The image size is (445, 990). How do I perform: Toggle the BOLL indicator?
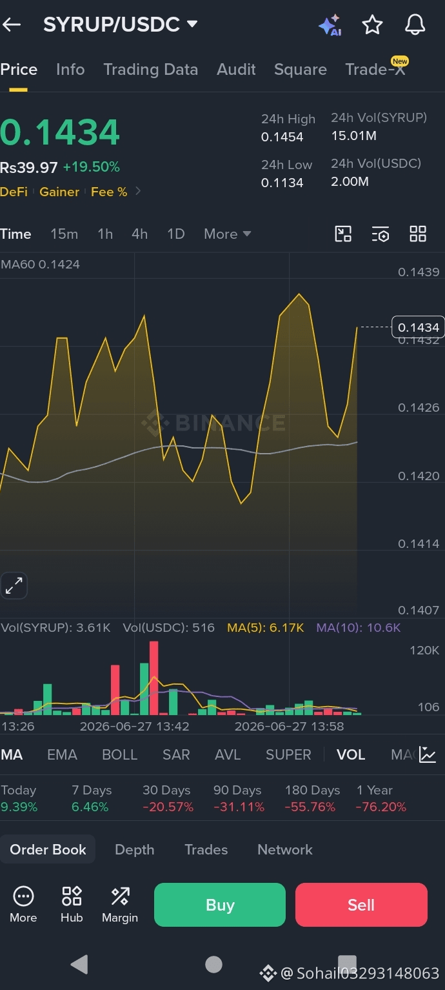[120, 754]
